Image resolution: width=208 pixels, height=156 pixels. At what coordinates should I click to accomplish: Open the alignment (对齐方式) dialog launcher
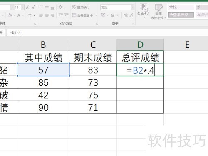pyautogui.click(x=97, y=24)
